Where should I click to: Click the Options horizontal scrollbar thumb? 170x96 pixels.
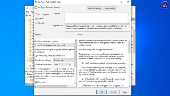coord(52,86)
